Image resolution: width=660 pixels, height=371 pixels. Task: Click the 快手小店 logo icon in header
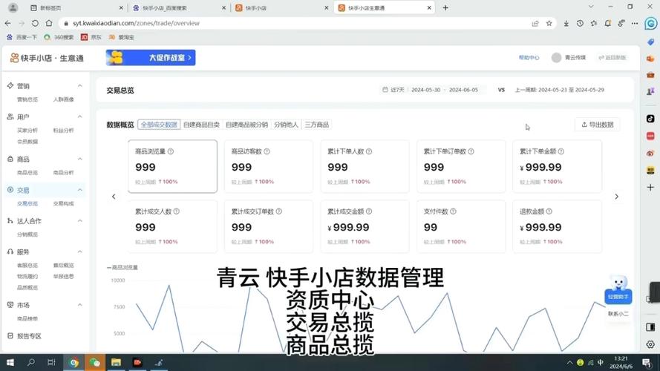pyautogui.click(x=14, y=58)
